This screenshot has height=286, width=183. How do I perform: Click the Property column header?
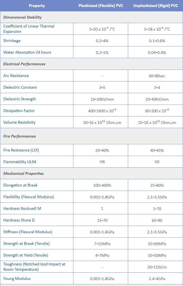click(x=37, y=6)
